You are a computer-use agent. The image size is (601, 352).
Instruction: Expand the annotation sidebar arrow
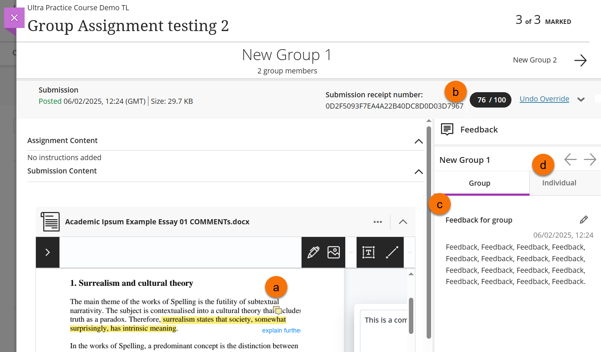coord(48,252)
